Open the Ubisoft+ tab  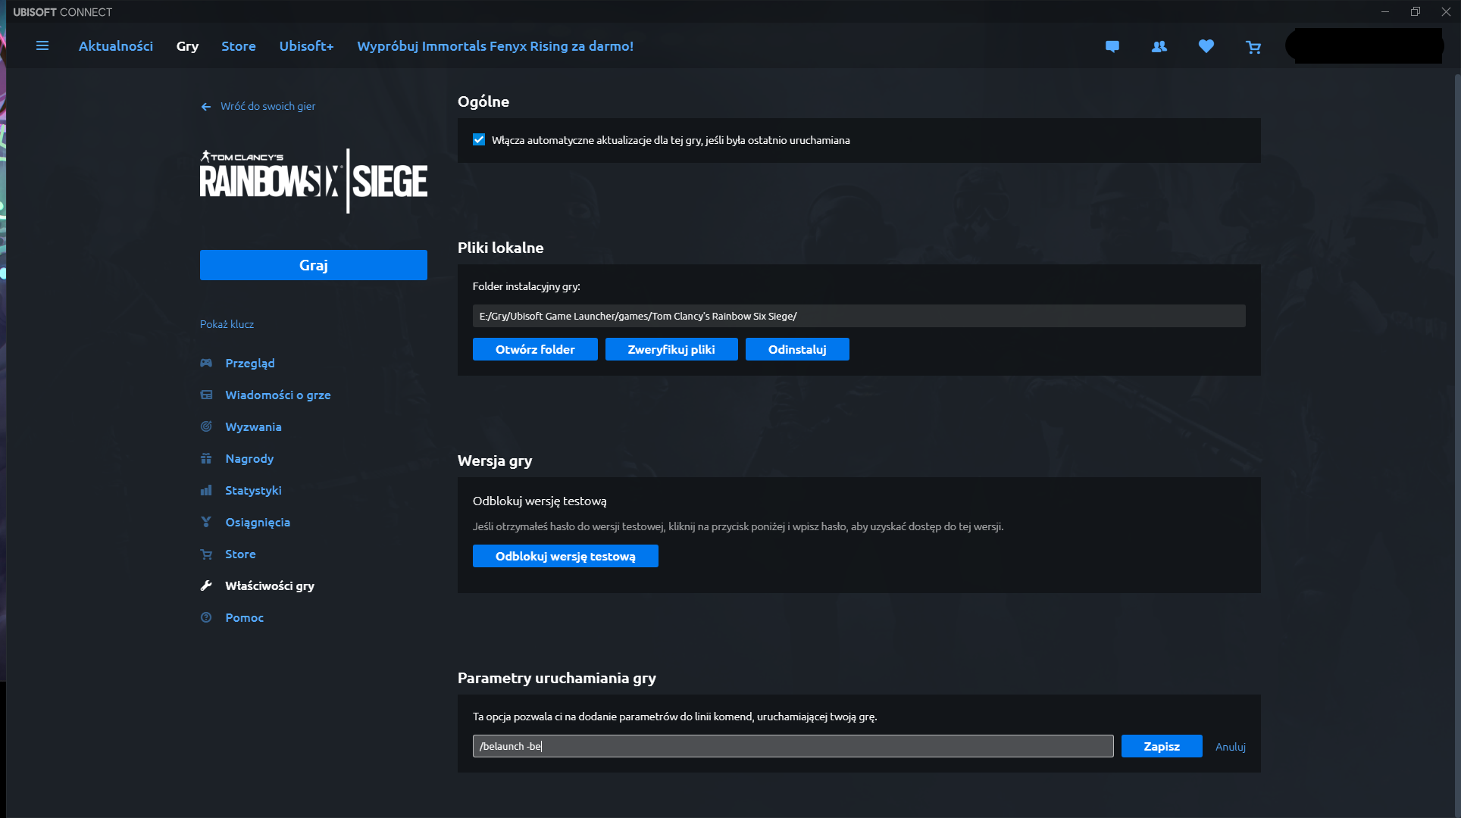click(x=306, y=46)
